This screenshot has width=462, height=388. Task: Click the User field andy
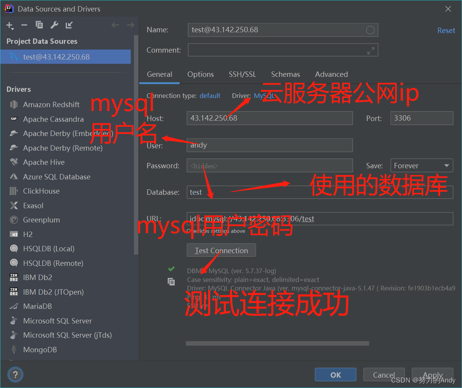point(270,145)
